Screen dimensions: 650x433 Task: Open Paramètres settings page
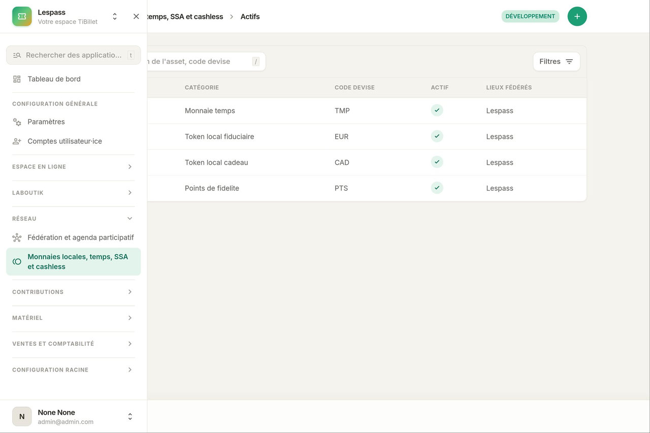click(x=74, y=122)
